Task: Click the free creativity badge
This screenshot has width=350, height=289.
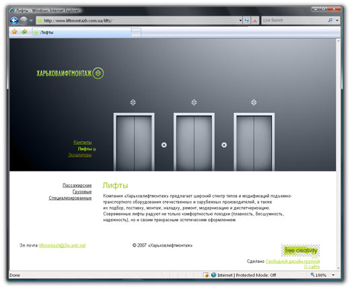Action: click(300, 251)
